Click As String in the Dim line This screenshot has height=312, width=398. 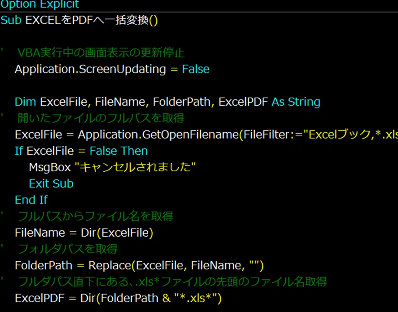(x=296, y=102)
